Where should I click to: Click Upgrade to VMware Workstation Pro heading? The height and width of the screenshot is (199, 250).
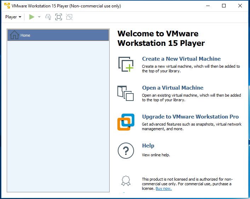190,116
